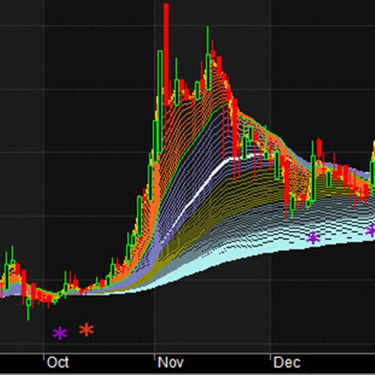Click the purple asterisk marker below October candles
The height and width of the screenshot is (375, 375).
pyautogui.click(x=60, y=333)
